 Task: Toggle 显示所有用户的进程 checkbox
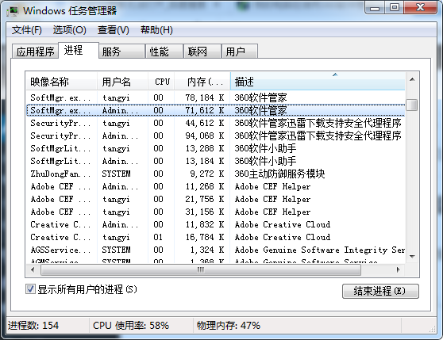point(30,289)
